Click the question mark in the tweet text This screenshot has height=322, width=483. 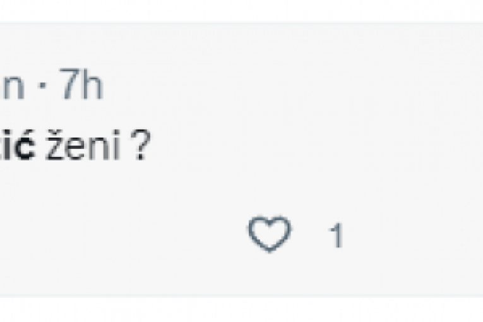(140, 146)
